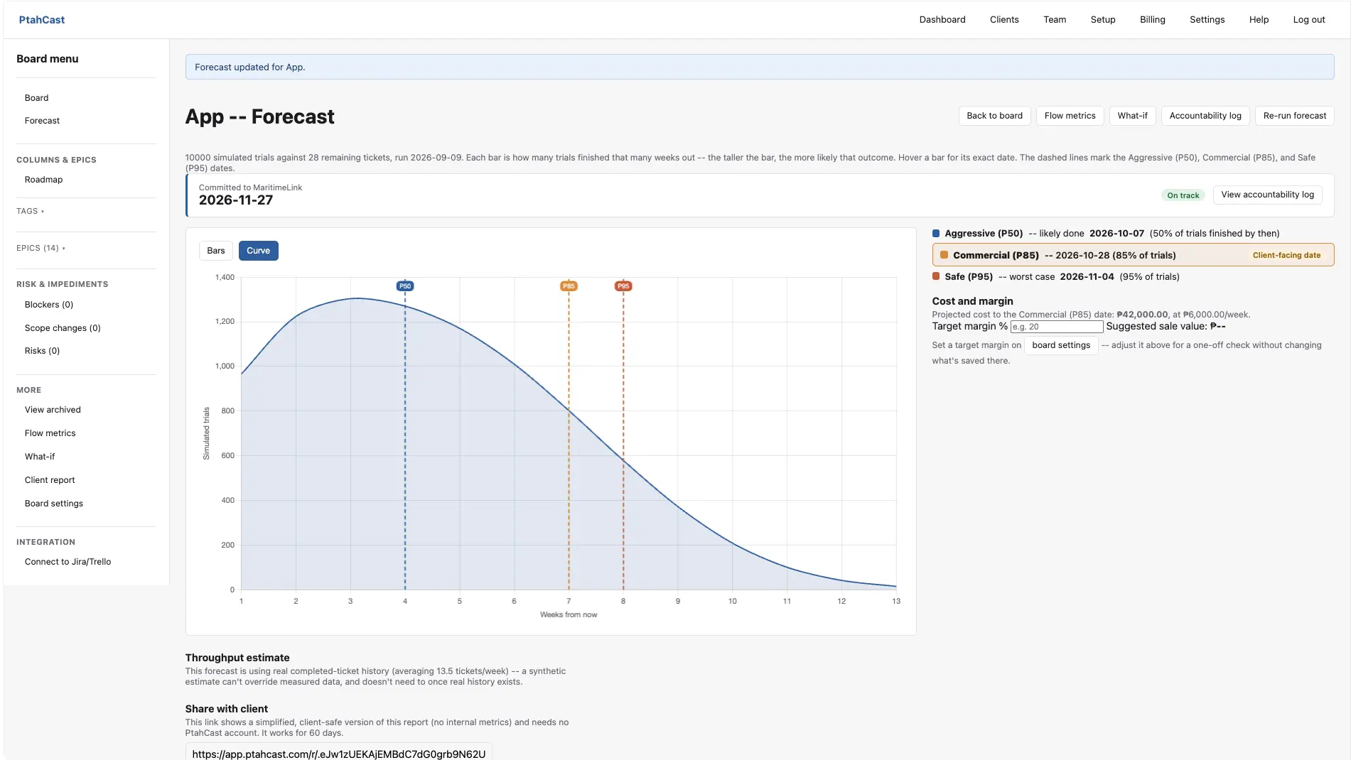Open Flow metrics in sidebar
This screenshot has width=1351, height=760.
(50, 433)
